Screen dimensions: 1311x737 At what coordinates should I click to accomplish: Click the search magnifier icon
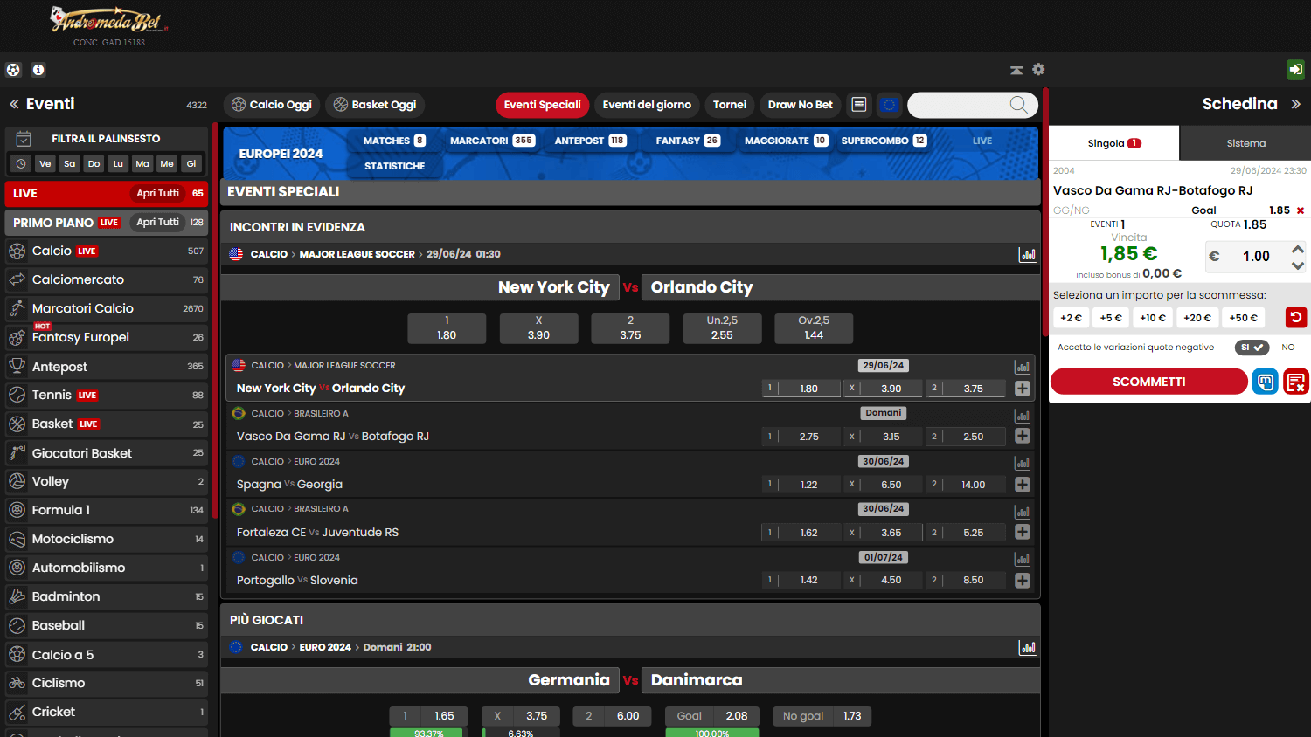(1019, 105)
